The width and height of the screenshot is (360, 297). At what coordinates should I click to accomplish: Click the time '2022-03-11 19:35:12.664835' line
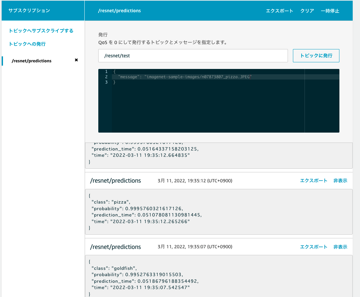(x=140, y=155)
